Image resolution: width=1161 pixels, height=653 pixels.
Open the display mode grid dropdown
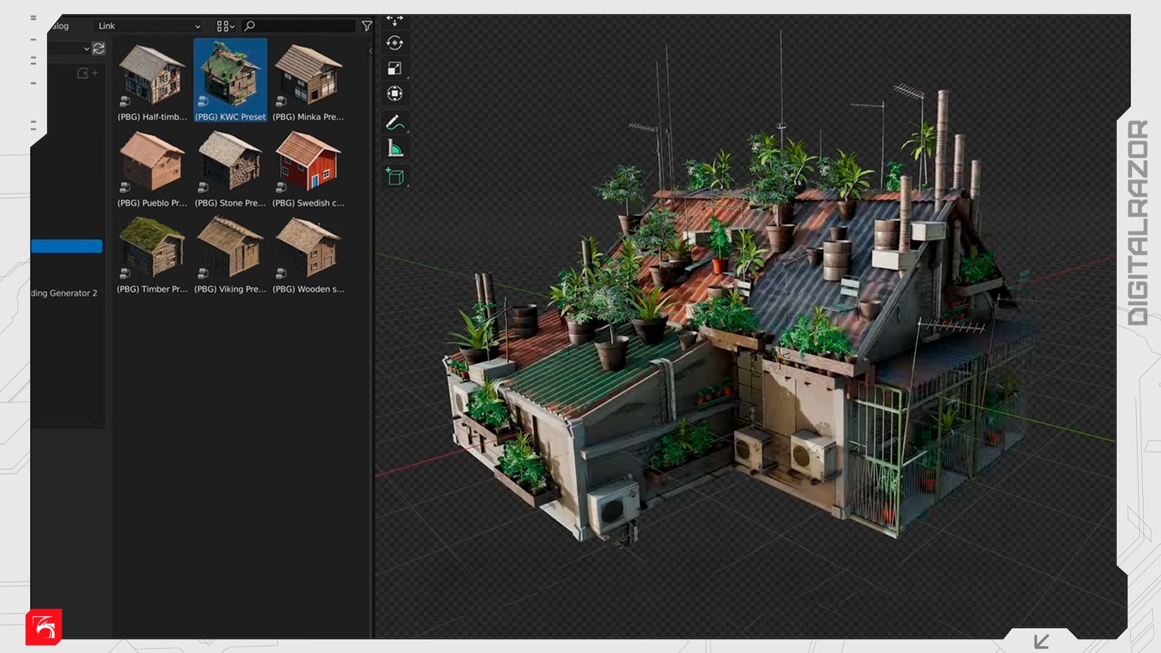(225, 26)
